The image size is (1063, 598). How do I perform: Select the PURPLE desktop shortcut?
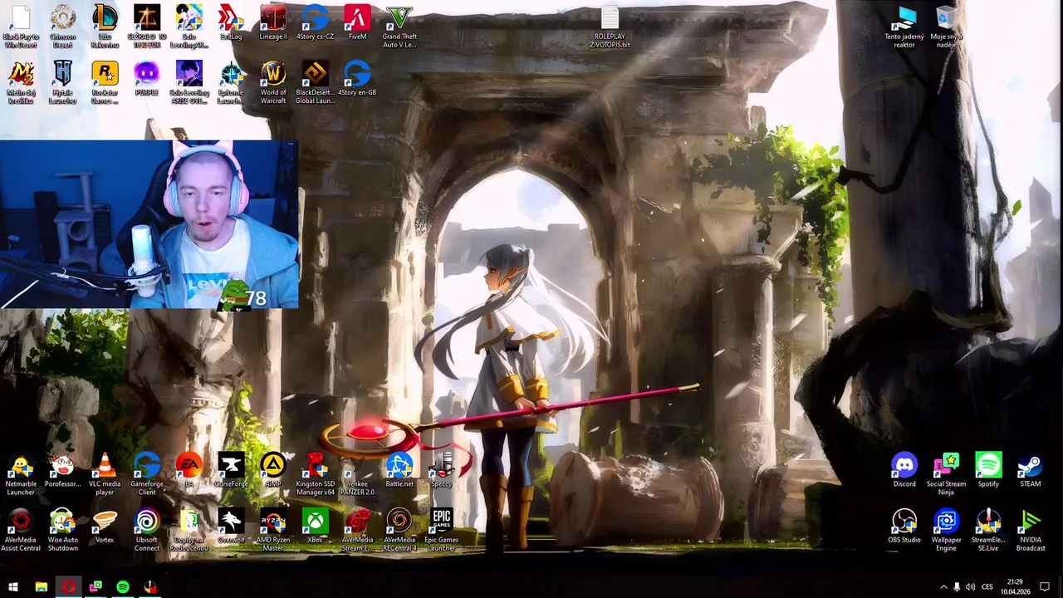click(x=147, y=79)
